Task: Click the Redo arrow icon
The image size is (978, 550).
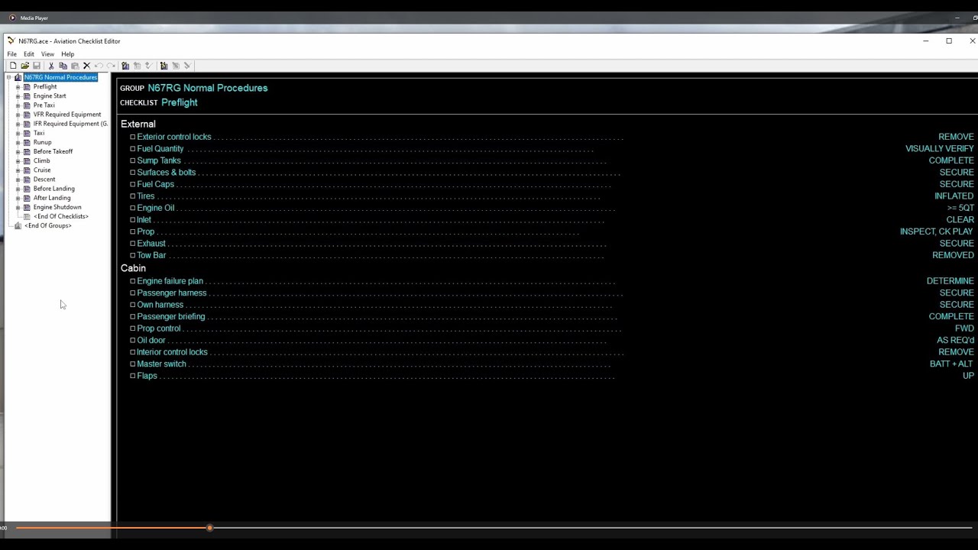Action: (x=111, y=66)
